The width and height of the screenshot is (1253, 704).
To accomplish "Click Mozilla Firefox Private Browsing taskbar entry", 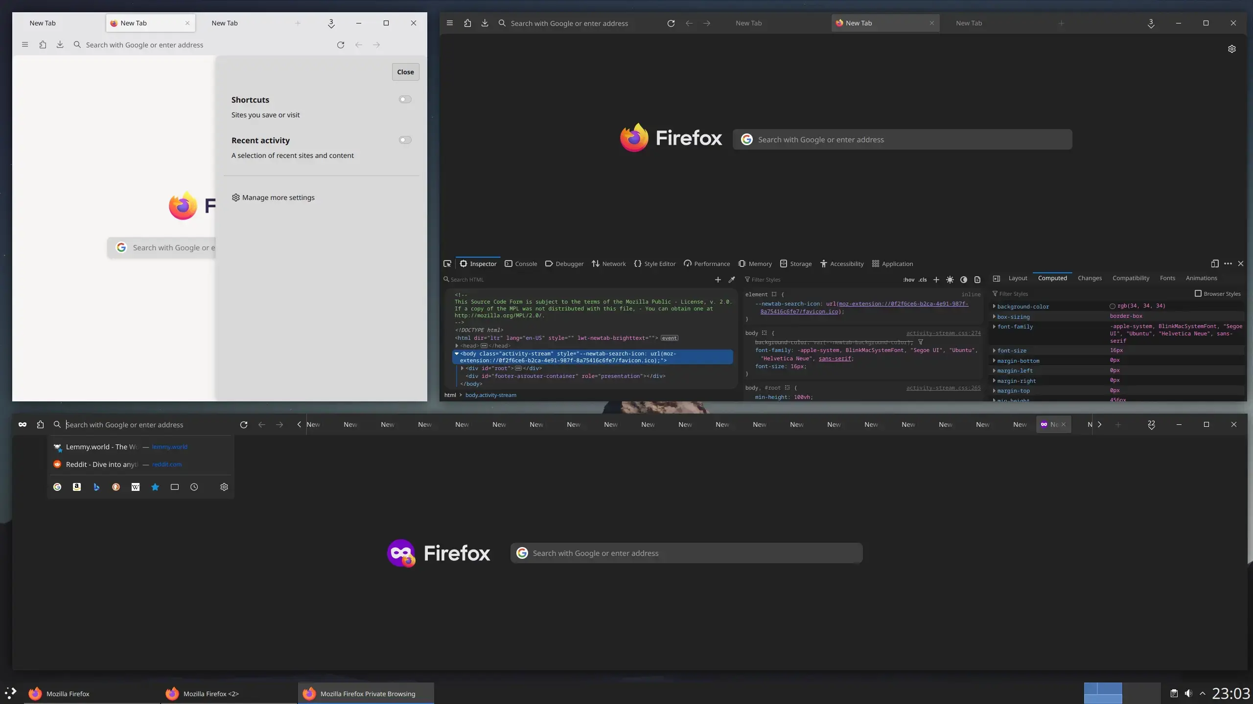I will [366, 693].
